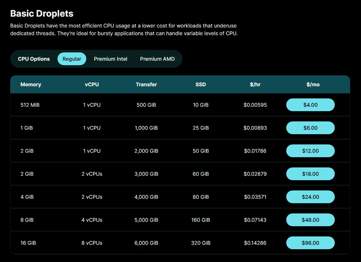Click the 1 GiB memory cell
Image resolution: width=361 pixels, height=262 pixels.
point(27,128)
